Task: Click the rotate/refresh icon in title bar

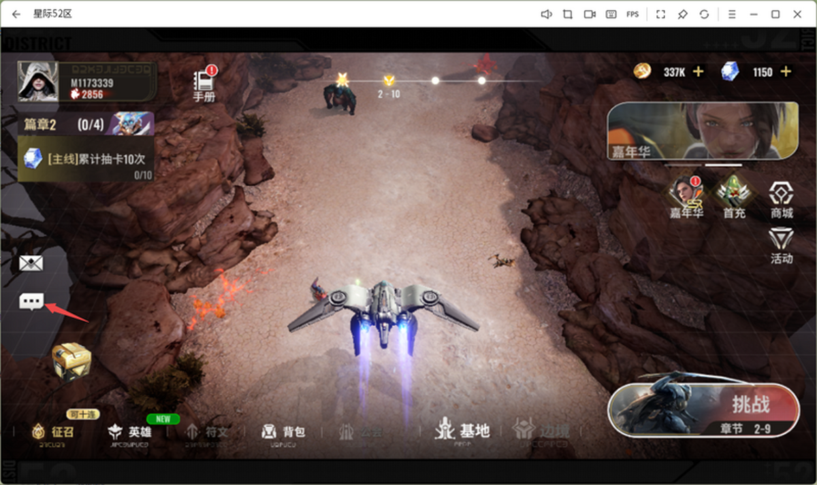Action: pos(704,14)
